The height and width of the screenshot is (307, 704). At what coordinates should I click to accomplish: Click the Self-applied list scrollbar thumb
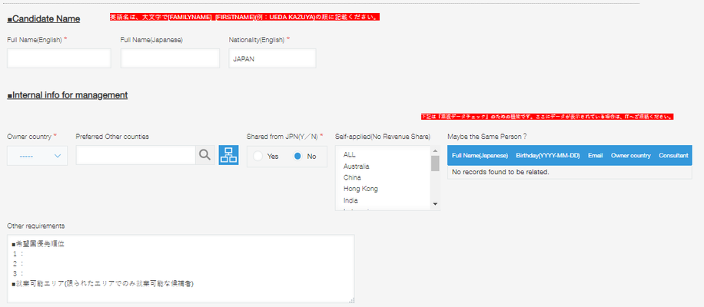434,163
